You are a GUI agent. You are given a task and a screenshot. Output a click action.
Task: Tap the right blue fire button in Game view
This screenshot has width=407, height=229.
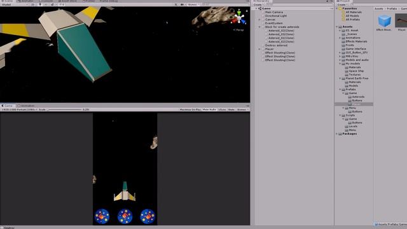click(x=148, y=216)
